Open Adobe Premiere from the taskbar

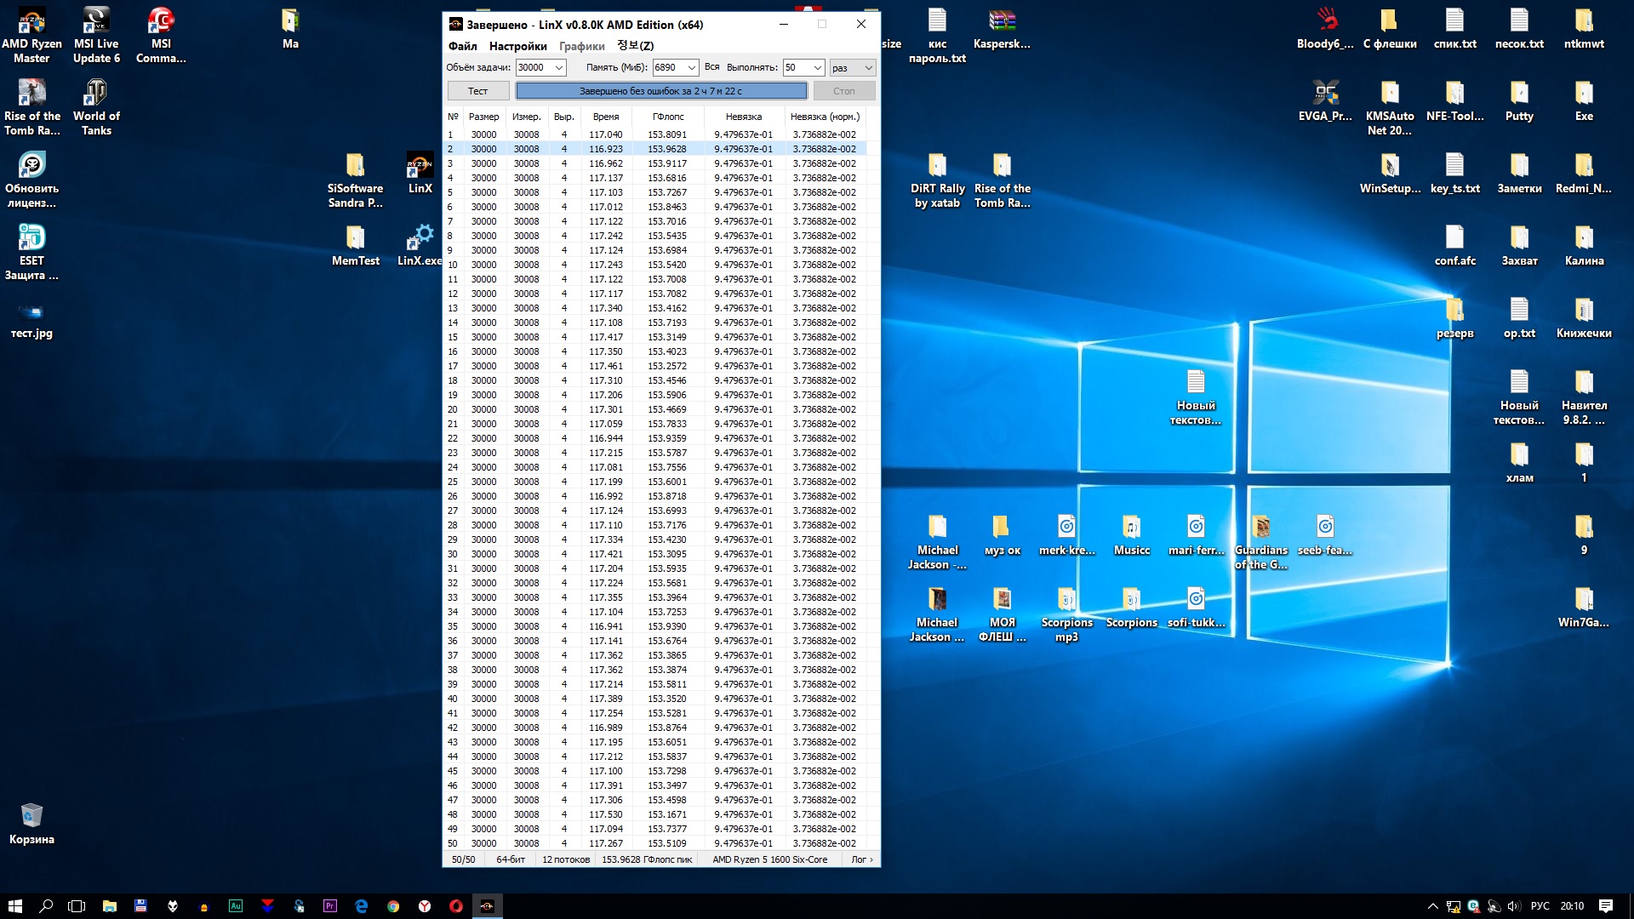click(x=330, y=906)
